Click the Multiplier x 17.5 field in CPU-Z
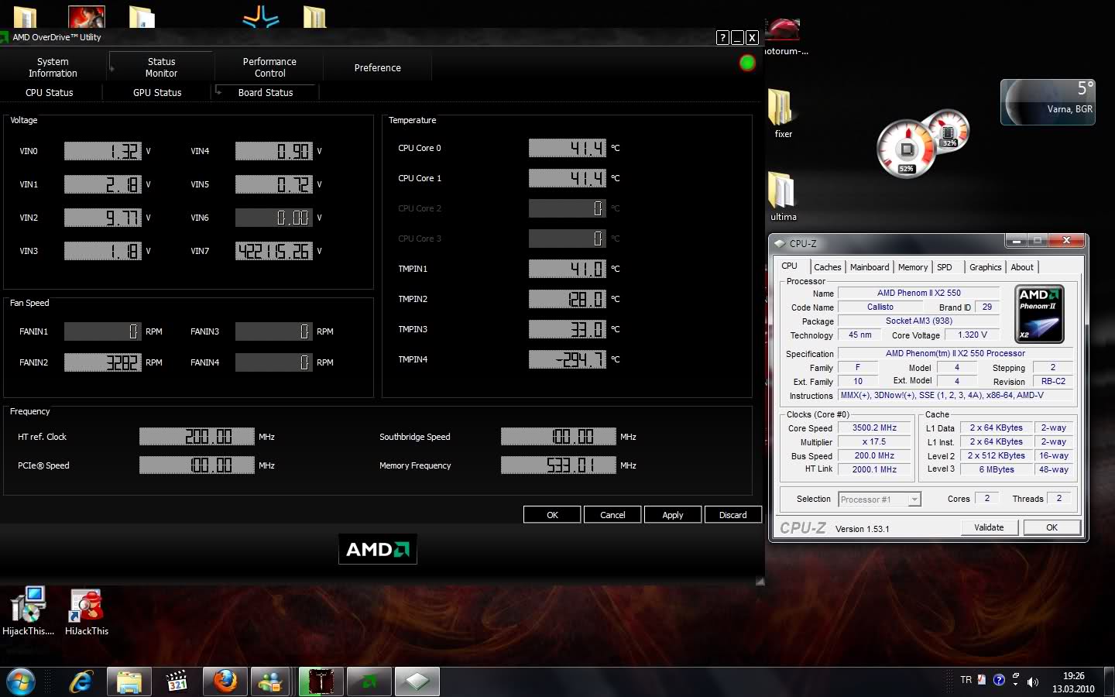 pos(874,442)
